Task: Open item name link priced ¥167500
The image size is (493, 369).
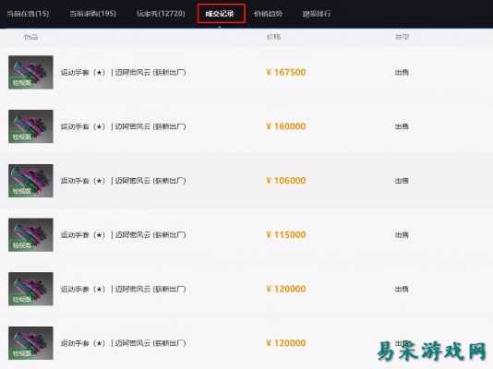Action: [x=124, y=73]
